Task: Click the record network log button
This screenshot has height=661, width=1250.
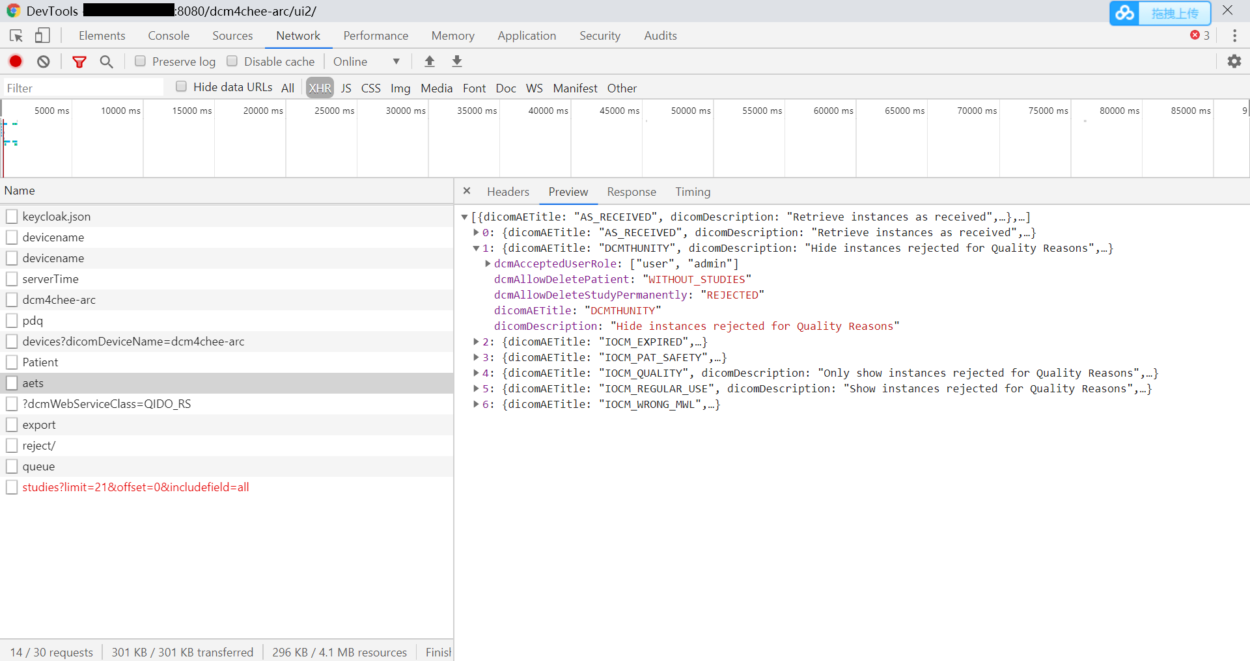Action: tap(15, 61)
